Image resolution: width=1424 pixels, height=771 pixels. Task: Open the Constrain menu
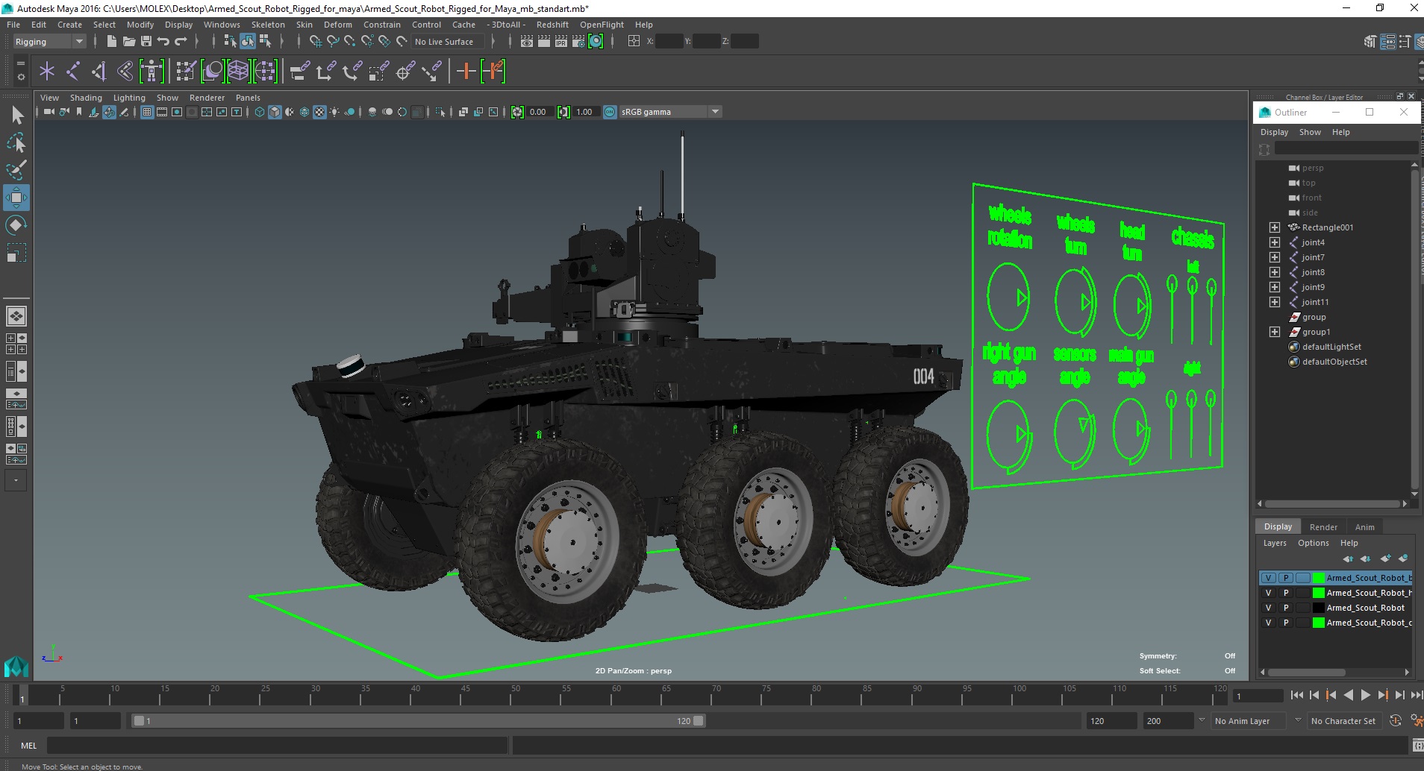pos(382,25)
